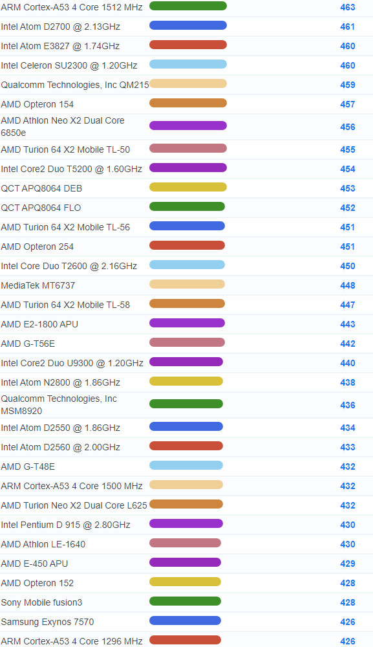The width and height of the screenshot is (373, 647).
Task: Click score 457 for AMD Opteron 154
Action: point(347,104)
